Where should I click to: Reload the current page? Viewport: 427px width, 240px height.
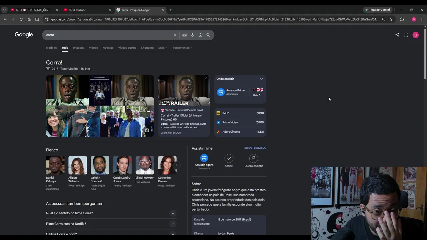click(x=21, y=19)
